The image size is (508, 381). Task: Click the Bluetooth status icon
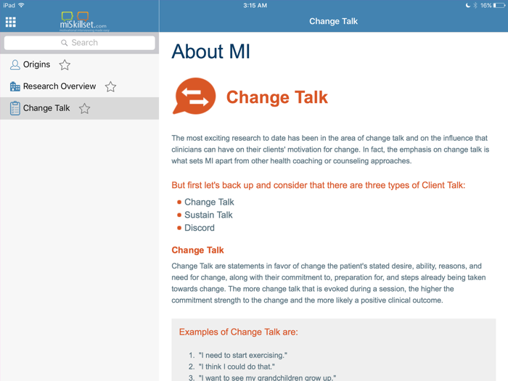[x=475, y=6]
